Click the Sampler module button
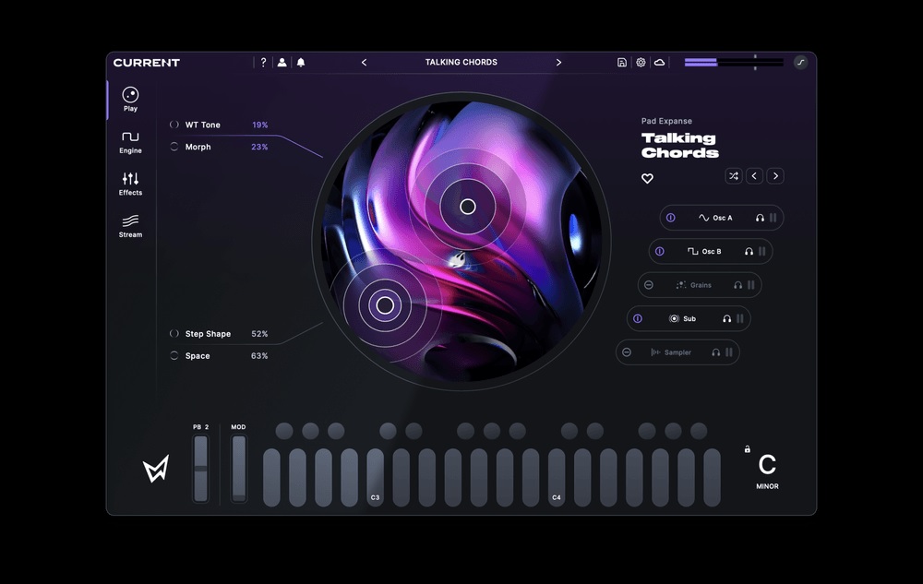The width and height of the screenshot is (923, 584). [677, 352]
